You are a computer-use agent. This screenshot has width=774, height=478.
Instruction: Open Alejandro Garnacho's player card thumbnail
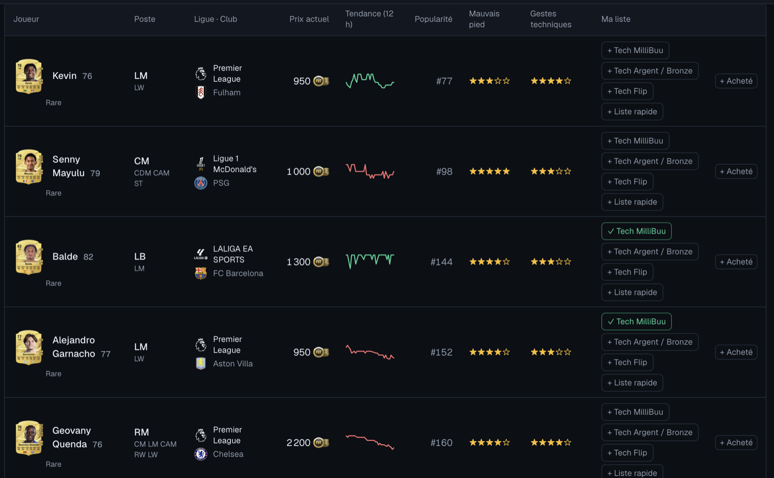pyautogui.click(x=29, y=348)
